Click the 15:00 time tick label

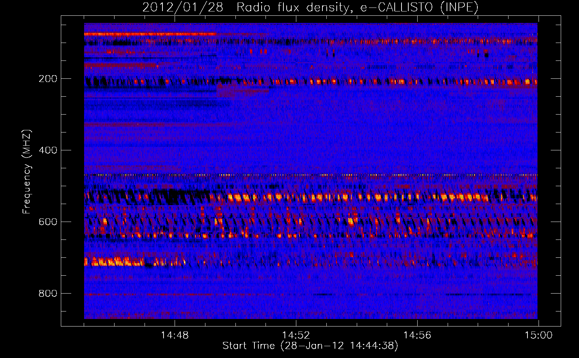tap(539, 335)
